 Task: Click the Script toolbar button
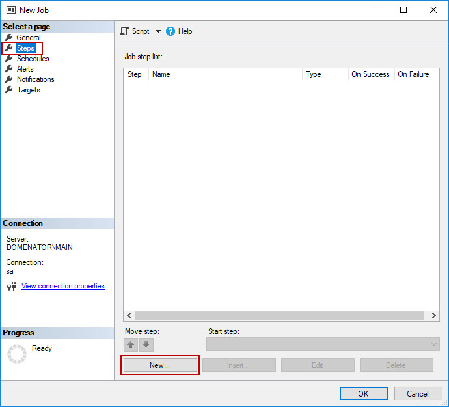(135, 31)
